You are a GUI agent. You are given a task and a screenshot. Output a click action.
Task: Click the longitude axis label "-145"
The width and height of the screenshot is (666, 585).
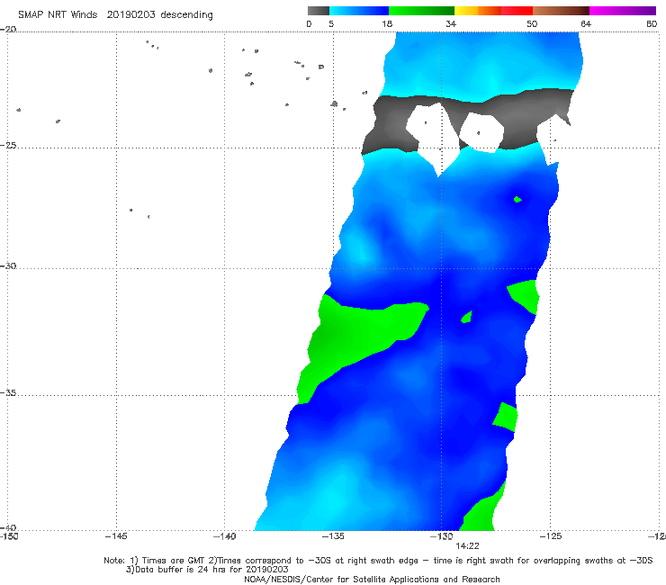[116, 536]
